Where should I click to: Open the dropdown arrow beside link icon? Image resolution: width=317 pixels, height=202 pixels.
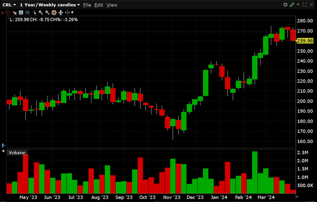pos(298,5)
